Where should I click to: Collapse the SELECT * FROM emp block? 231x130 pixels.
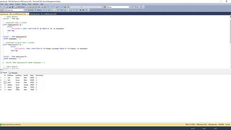tap(3, 19)
